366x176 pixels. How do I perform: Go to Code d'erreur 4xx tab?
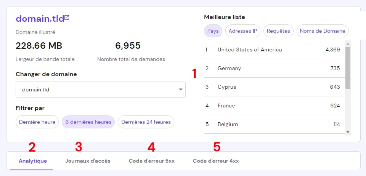tap(216, 161)
